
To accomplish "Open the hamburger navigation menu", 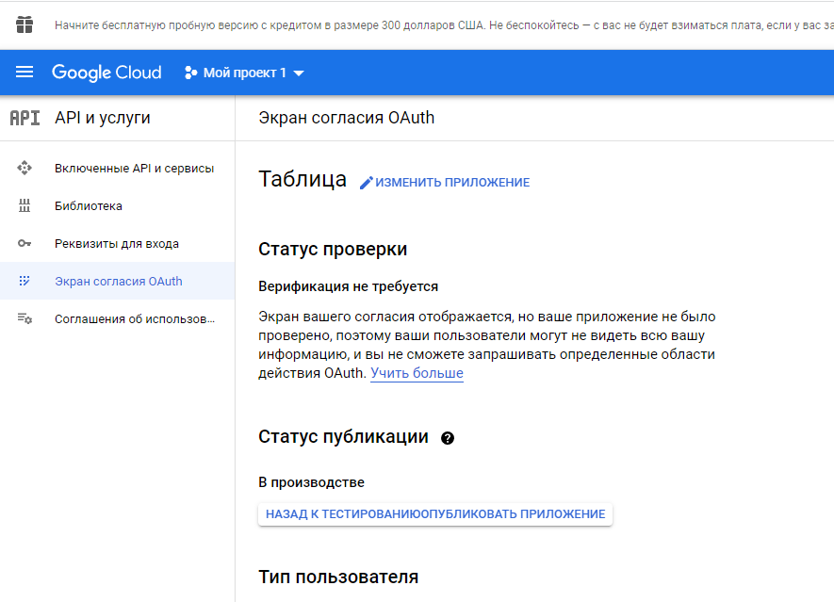I will [x=25, y=73].
